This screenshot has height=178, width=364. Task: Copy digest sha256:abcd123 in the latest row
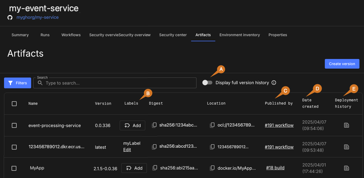[154, 147]
